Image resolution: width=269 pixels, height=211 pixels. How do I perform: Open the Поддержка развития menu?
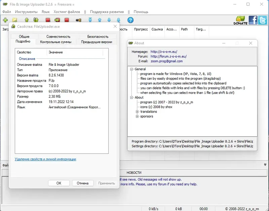pos(107,12)
